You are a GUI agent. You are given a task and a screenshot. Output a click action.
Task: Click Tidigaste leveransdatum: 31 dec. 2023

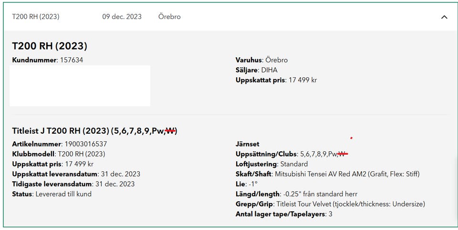point(73,184)
